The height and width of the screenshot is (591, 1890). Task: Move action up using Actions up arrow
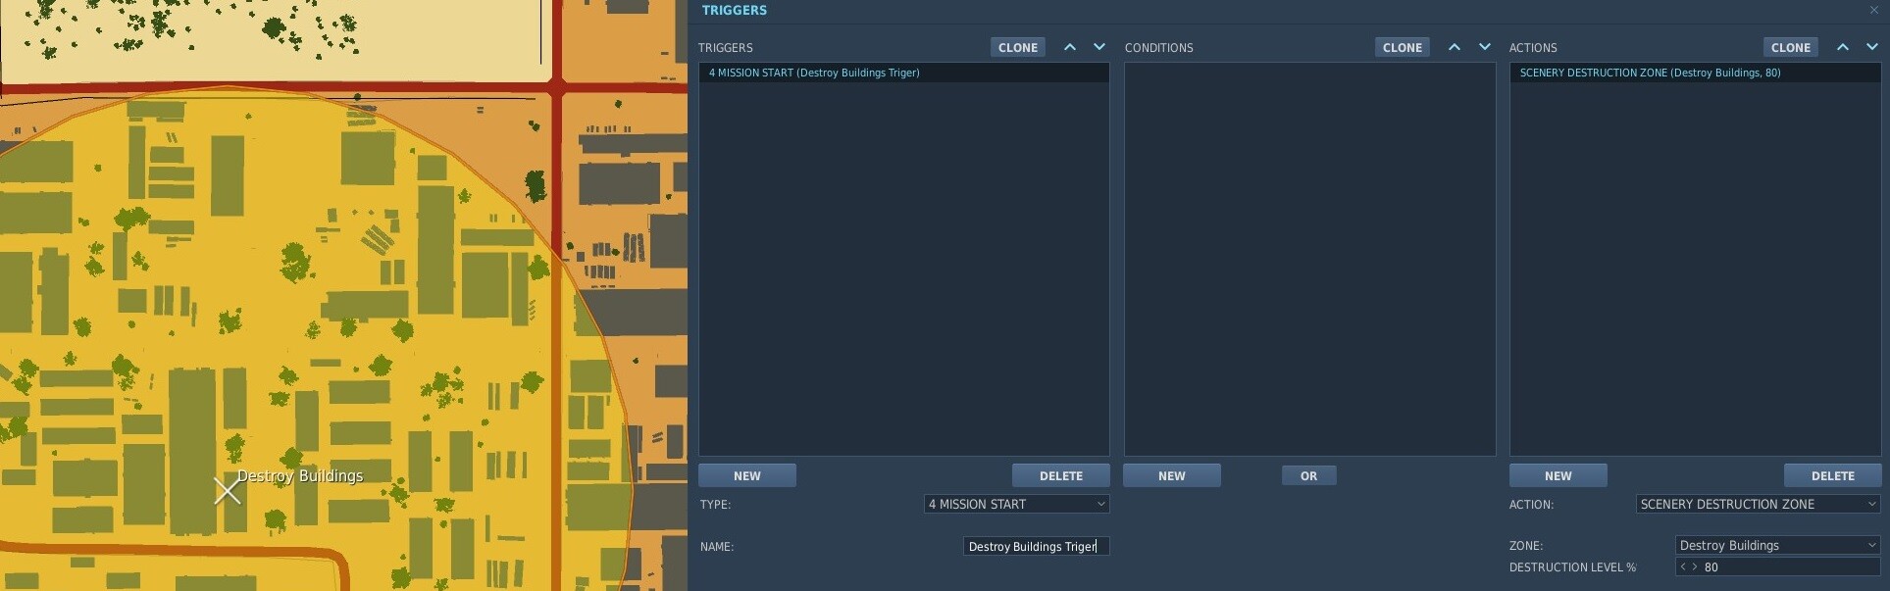[x=1843, y=47]
